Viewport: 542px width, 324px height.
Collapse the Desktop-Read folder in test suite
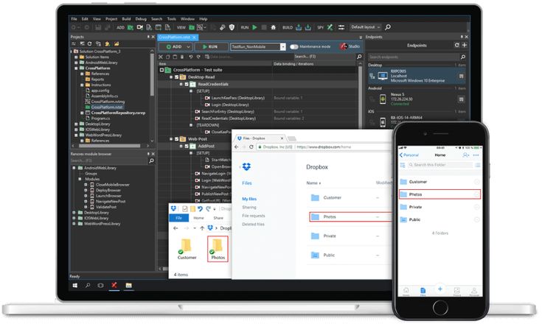171,77
